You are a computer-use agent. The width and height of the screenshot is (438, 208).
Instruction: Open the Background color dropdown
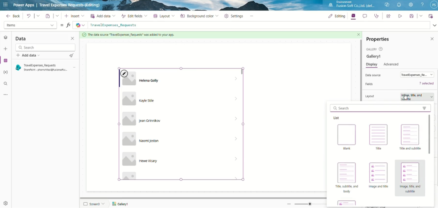point(199,16)
